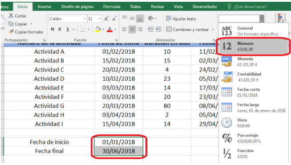This screenshot has width=291, height=165.
Task: Open Fuente dialog launcher
Action: [x=117, y=40]
